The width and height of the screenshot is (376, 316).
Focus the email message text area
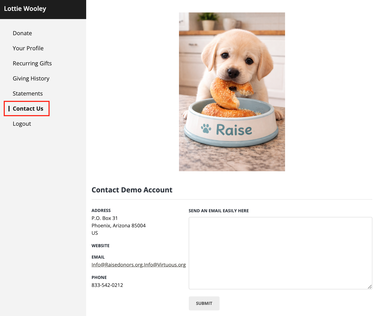[x=280, y=253]
